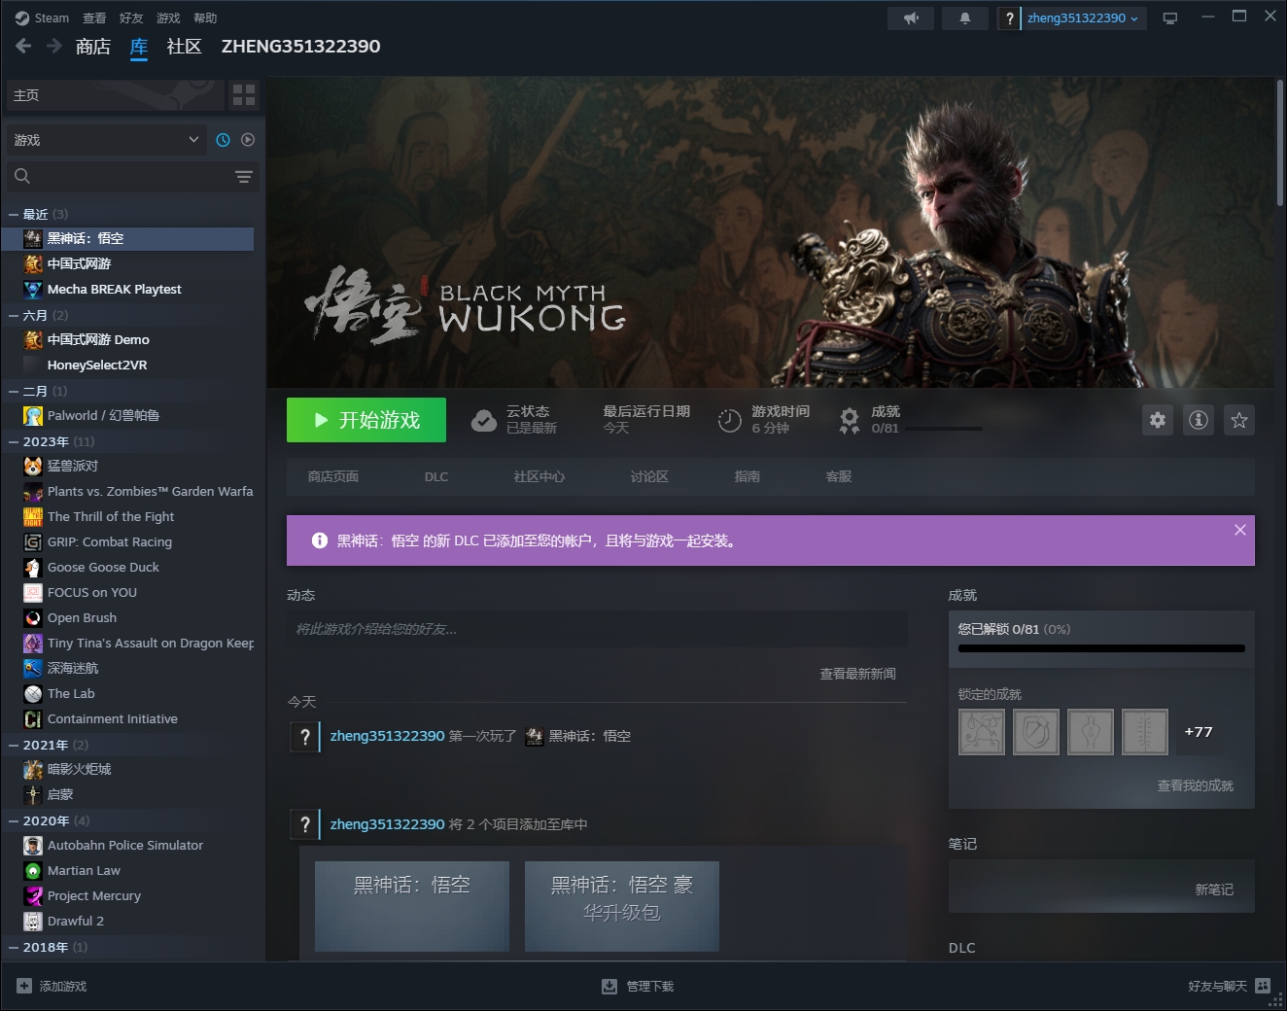
Task: Click the game settings gear icon
Action: 1157,420
